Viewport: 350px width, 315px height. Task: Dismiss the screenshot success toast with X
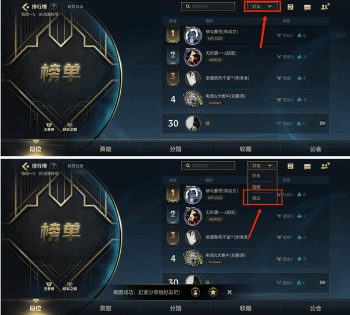pyautogui.click(x=229, y=292)
